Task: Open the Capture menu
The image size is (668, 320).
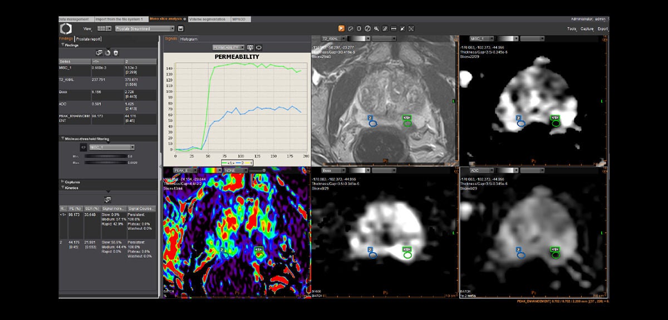Action: pyautogui.click(x=587, y=28)
